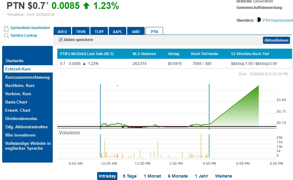This screenshot has height=180, width=293.
Task: Open the Symbol-Lookup link
Action: tap(24, 36)
